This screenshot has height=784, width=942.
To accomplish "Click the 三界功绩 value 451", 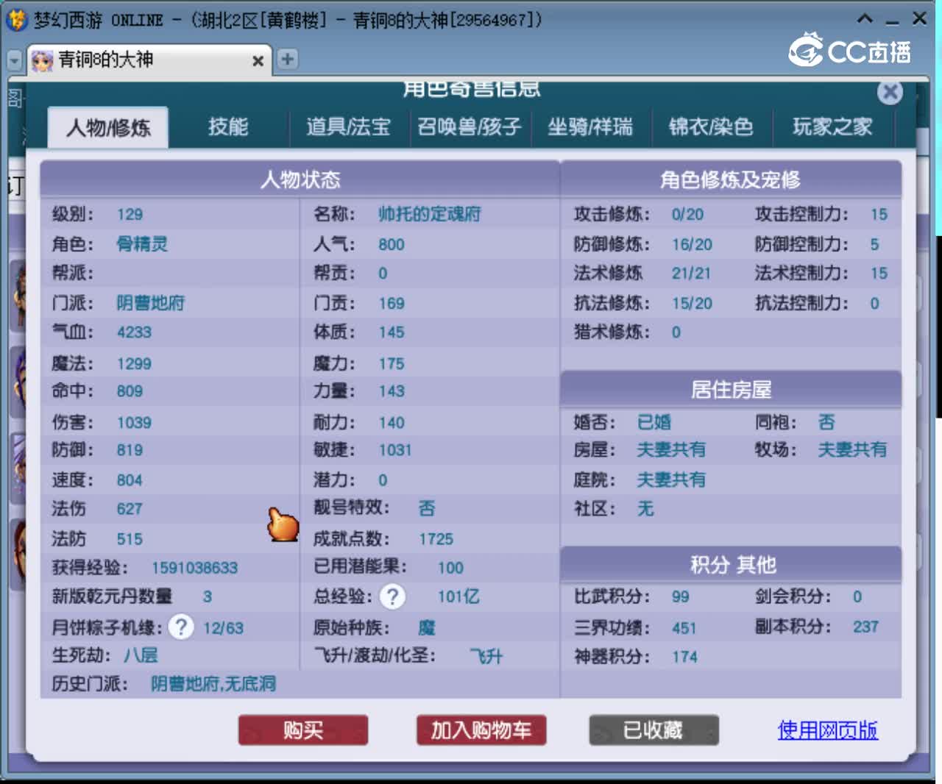I will point(684,628).
